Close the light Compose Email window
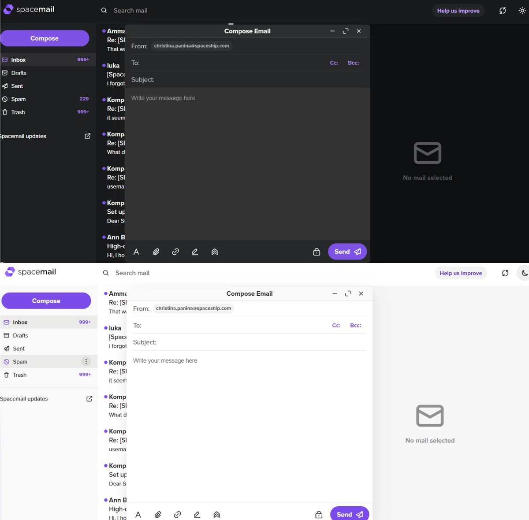Screen dimensions: 529x520 tap(361, 293)
